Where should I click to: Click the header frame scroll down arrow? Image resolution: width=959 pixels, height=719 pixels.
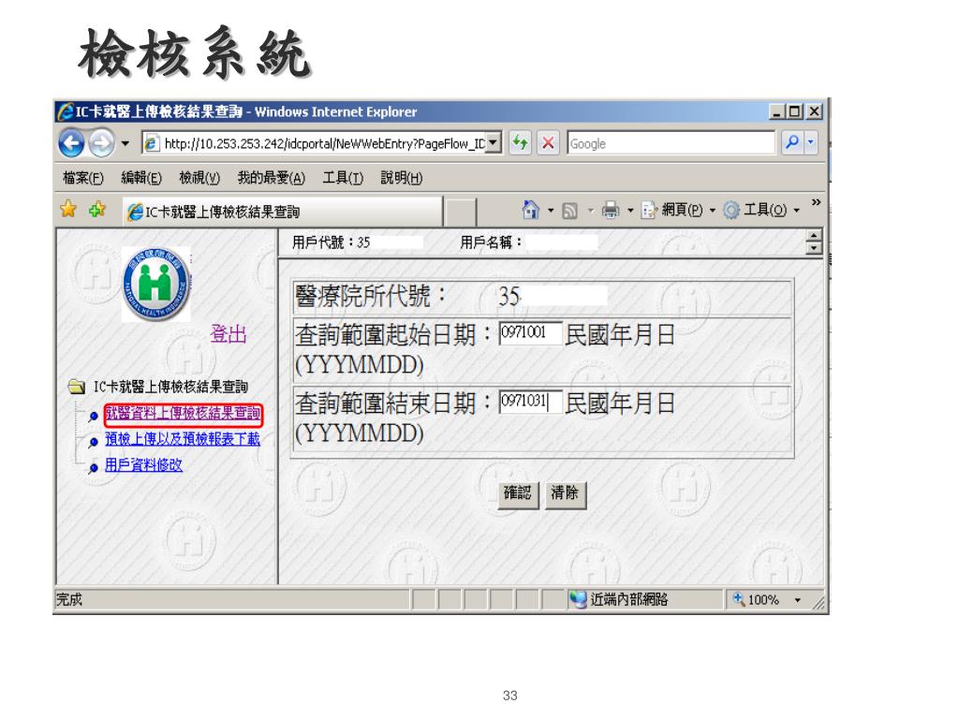click(x=814, y=248)
